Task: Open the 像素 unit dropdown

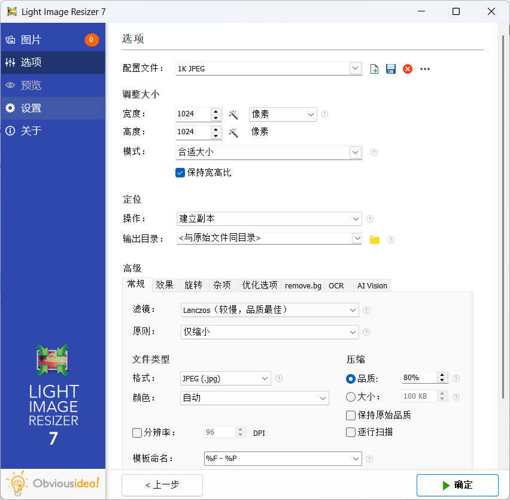Action: pyautogui.click(x=283, y=115)
